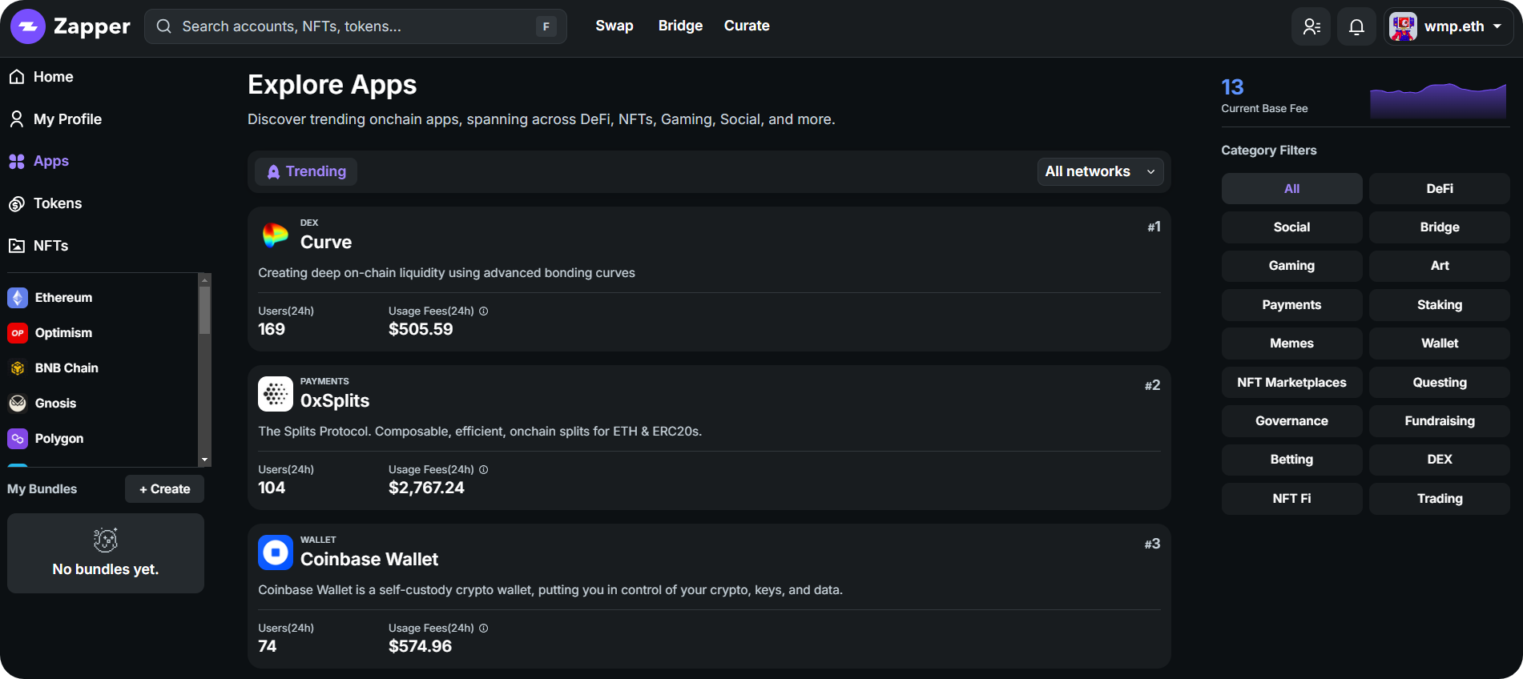This screenshot has height=679, width=1523.
Task: Open the Curate navigation item
Action: tap(747, 26)
